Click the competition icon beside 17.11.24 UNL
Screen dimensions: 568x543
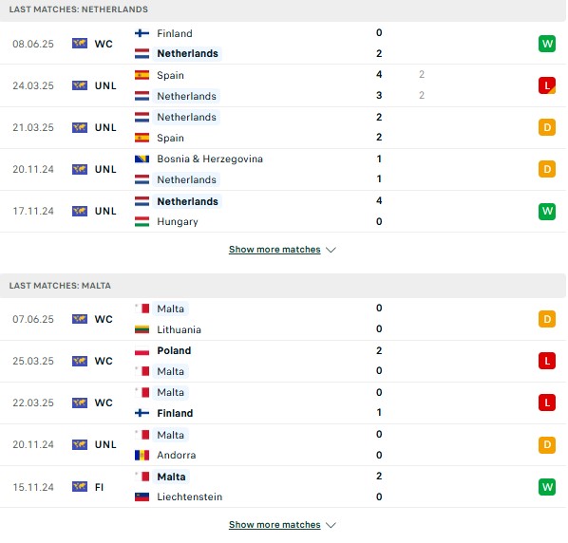click(80, 211)
